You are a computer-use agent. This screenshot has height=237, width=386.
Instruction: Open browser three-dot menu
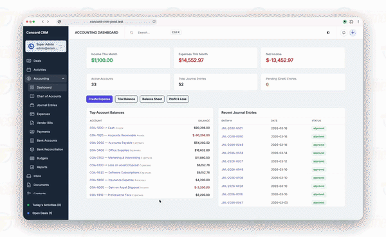358,22
